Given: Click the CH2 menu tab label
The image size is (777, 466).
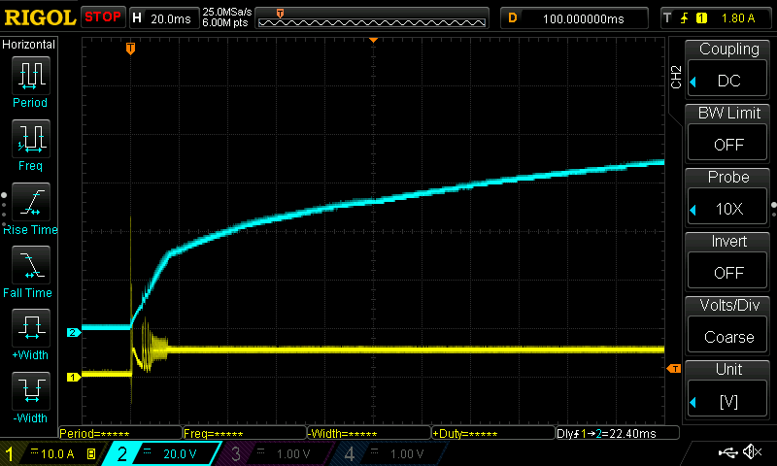Looking at the screenshot, I should pos(676,77).
